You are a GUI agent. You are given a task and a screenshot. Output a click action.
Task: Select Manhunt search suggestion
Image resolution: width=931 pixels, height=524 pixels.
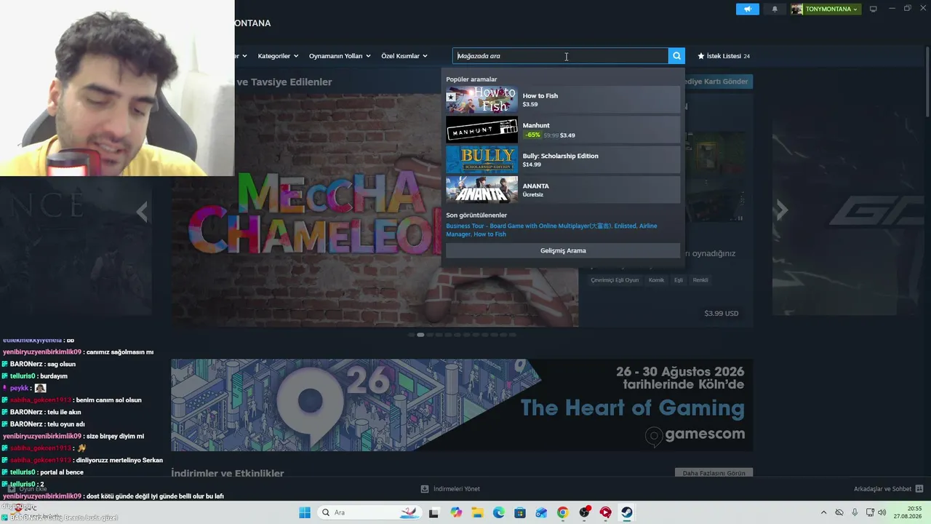coord(563,130)
